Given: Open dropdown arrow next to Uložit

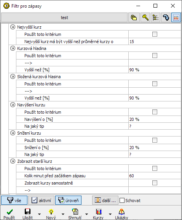Looking at the screenshot, I should click(x=40, y=214).
